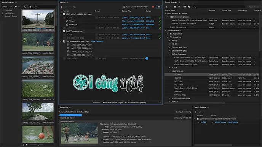This screenshot has width=262, height=147.
Task: Select the Guatemala presets folder icon
Action: pos(171,17)
